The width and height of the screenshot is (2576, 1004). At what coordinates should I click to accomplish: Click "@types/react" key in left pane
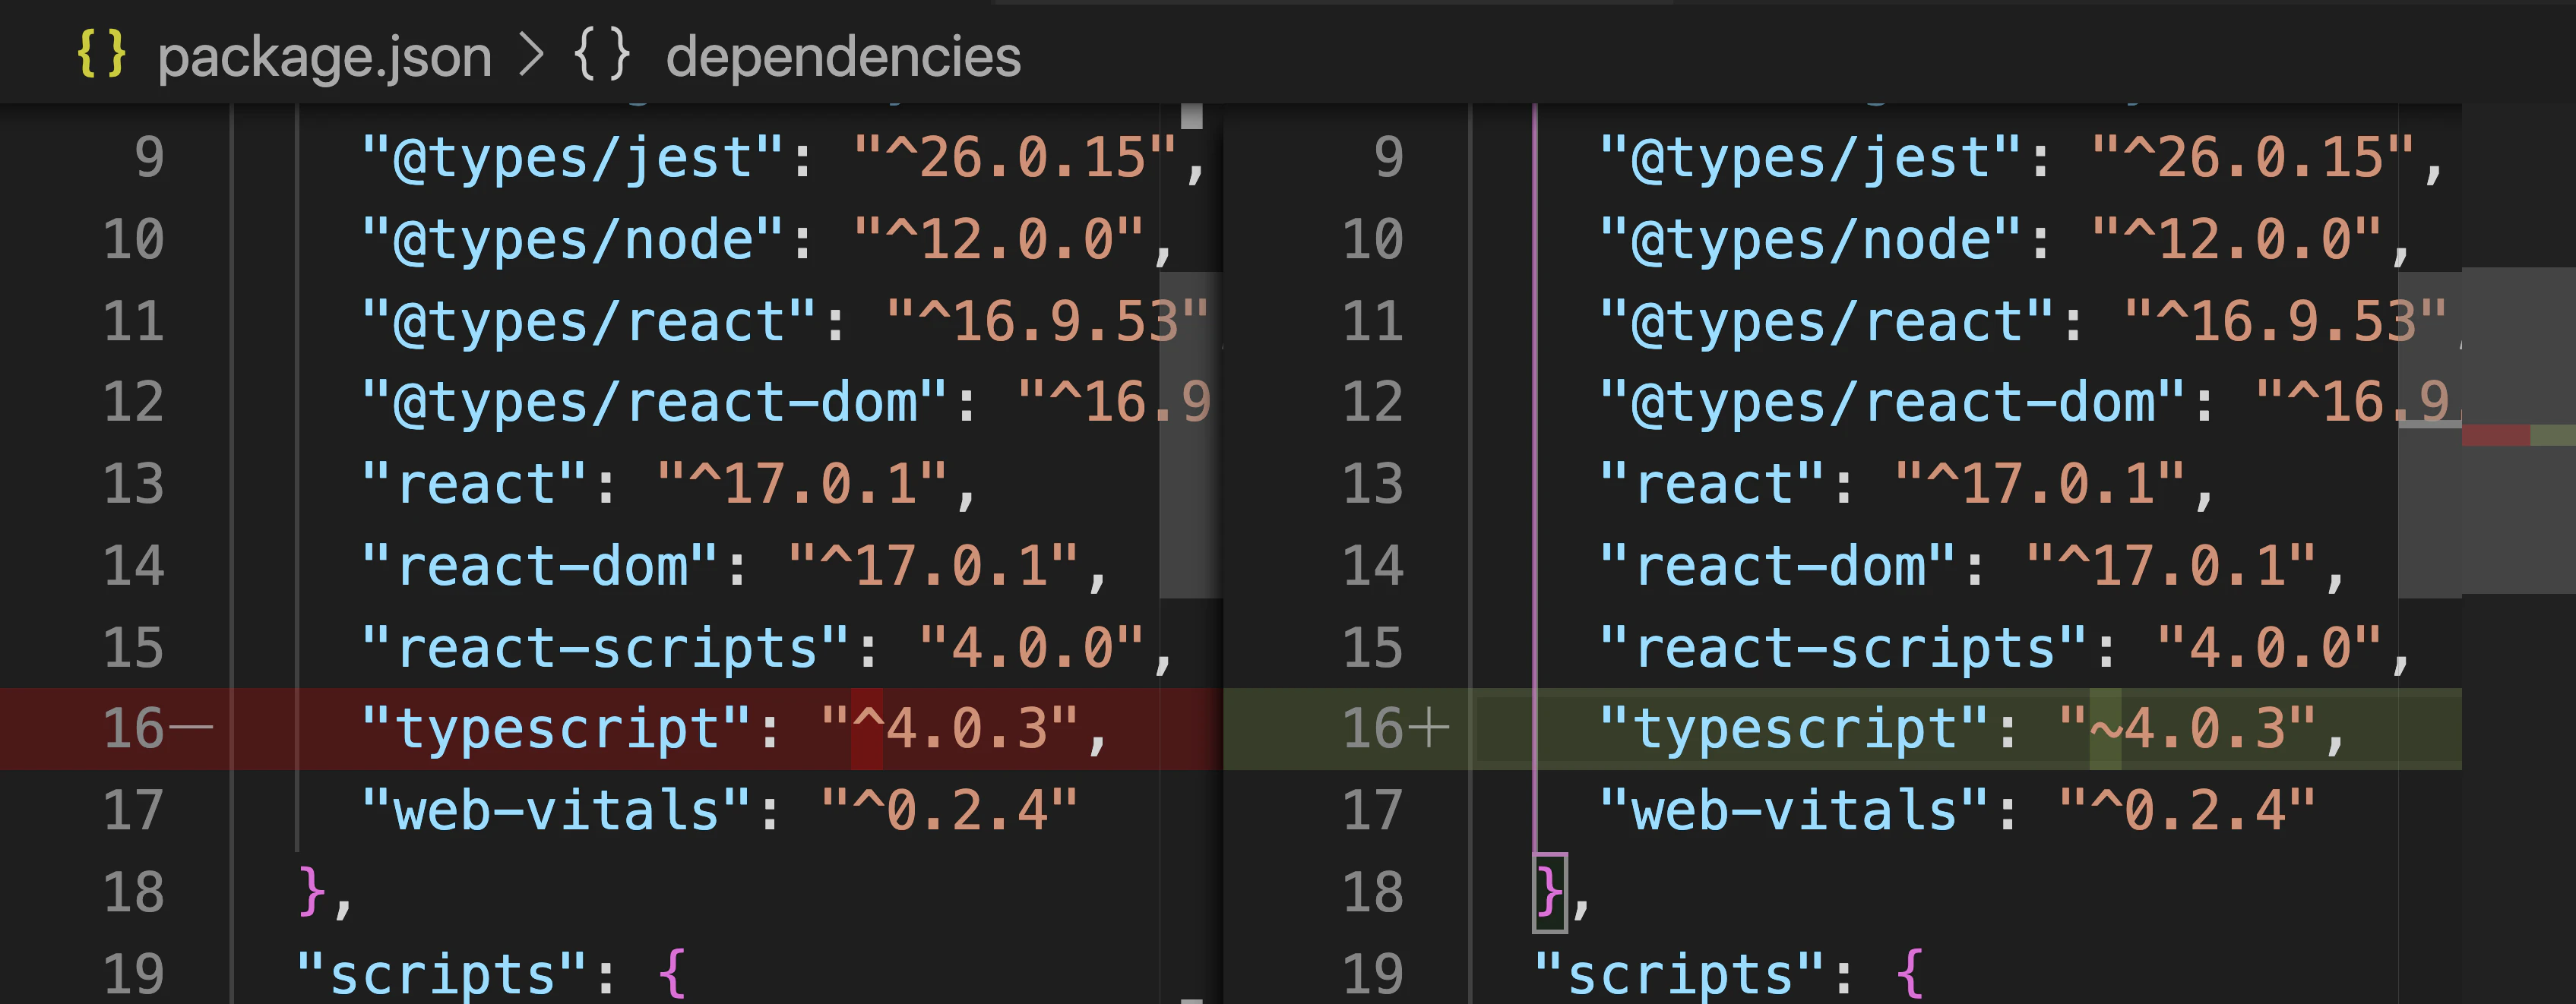(x=589, y=322)
